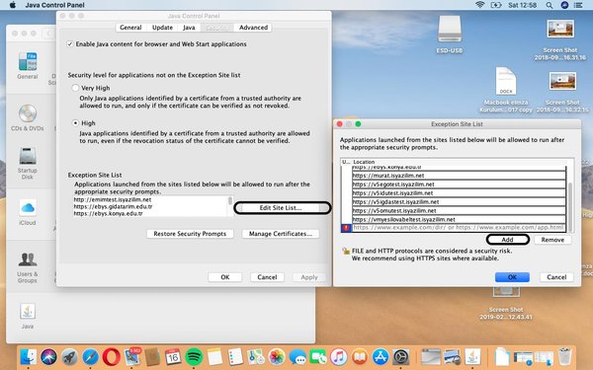Open CDs & DVDs preference pane

pyautogui.click(x=28, y=117)
